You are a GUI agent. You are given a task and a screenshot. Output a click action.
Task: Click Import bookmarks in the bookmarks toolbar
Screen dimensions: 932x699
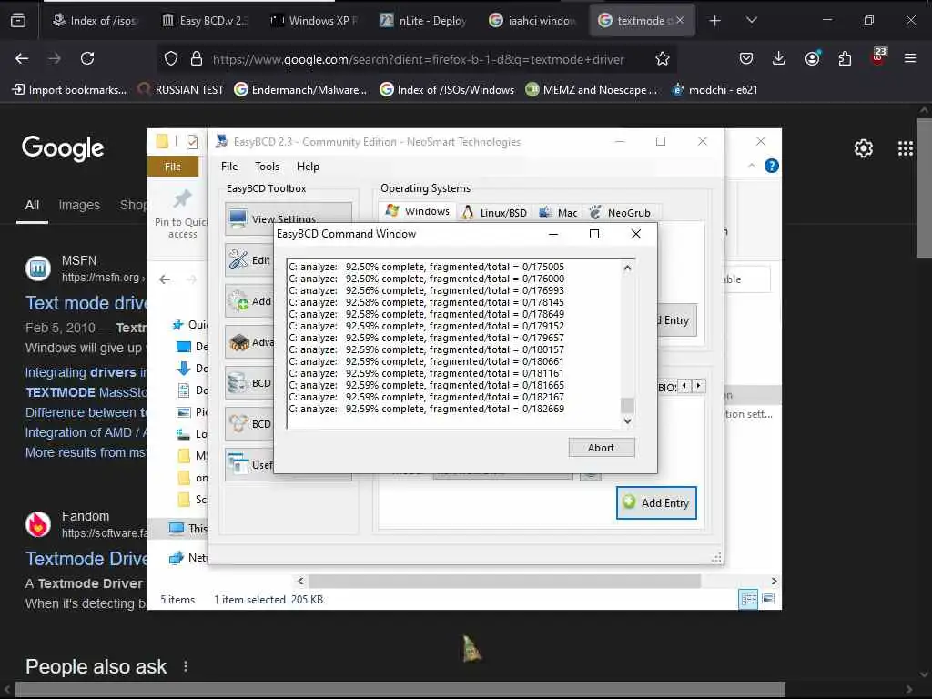click(x=69, y=90)
